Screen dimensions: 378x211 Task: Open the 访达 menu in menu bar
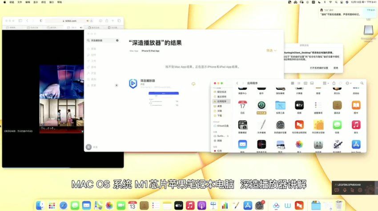click(12, 2)
